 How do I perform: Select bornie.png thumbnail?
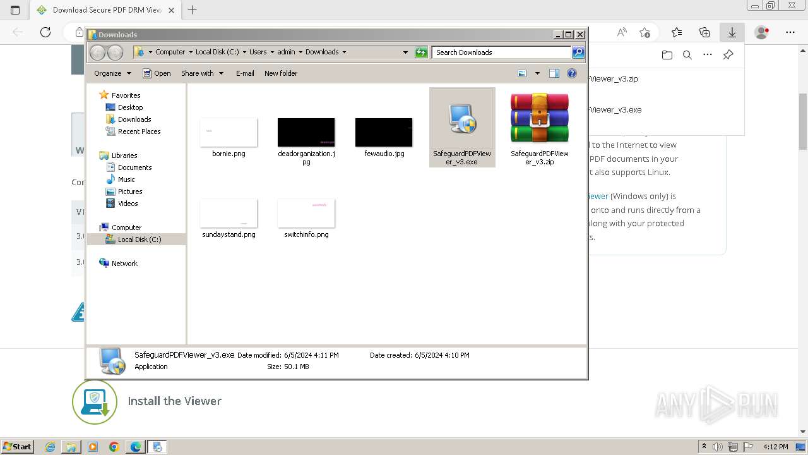(x=229, y=132)
